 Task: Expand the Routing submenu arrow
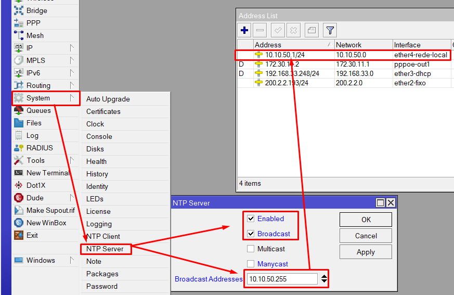click(72, 85)
